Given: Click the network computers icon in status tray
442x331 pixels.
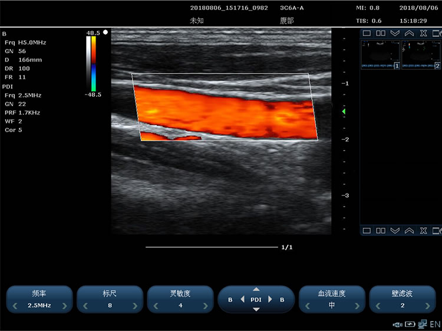Looking at the screenshot, I should coord(423,324).
